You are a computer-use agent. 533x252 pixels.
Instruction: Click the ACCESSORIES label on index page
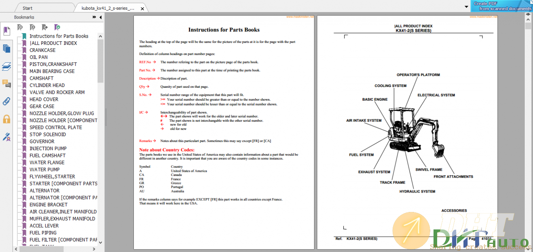tap(454, 210)
